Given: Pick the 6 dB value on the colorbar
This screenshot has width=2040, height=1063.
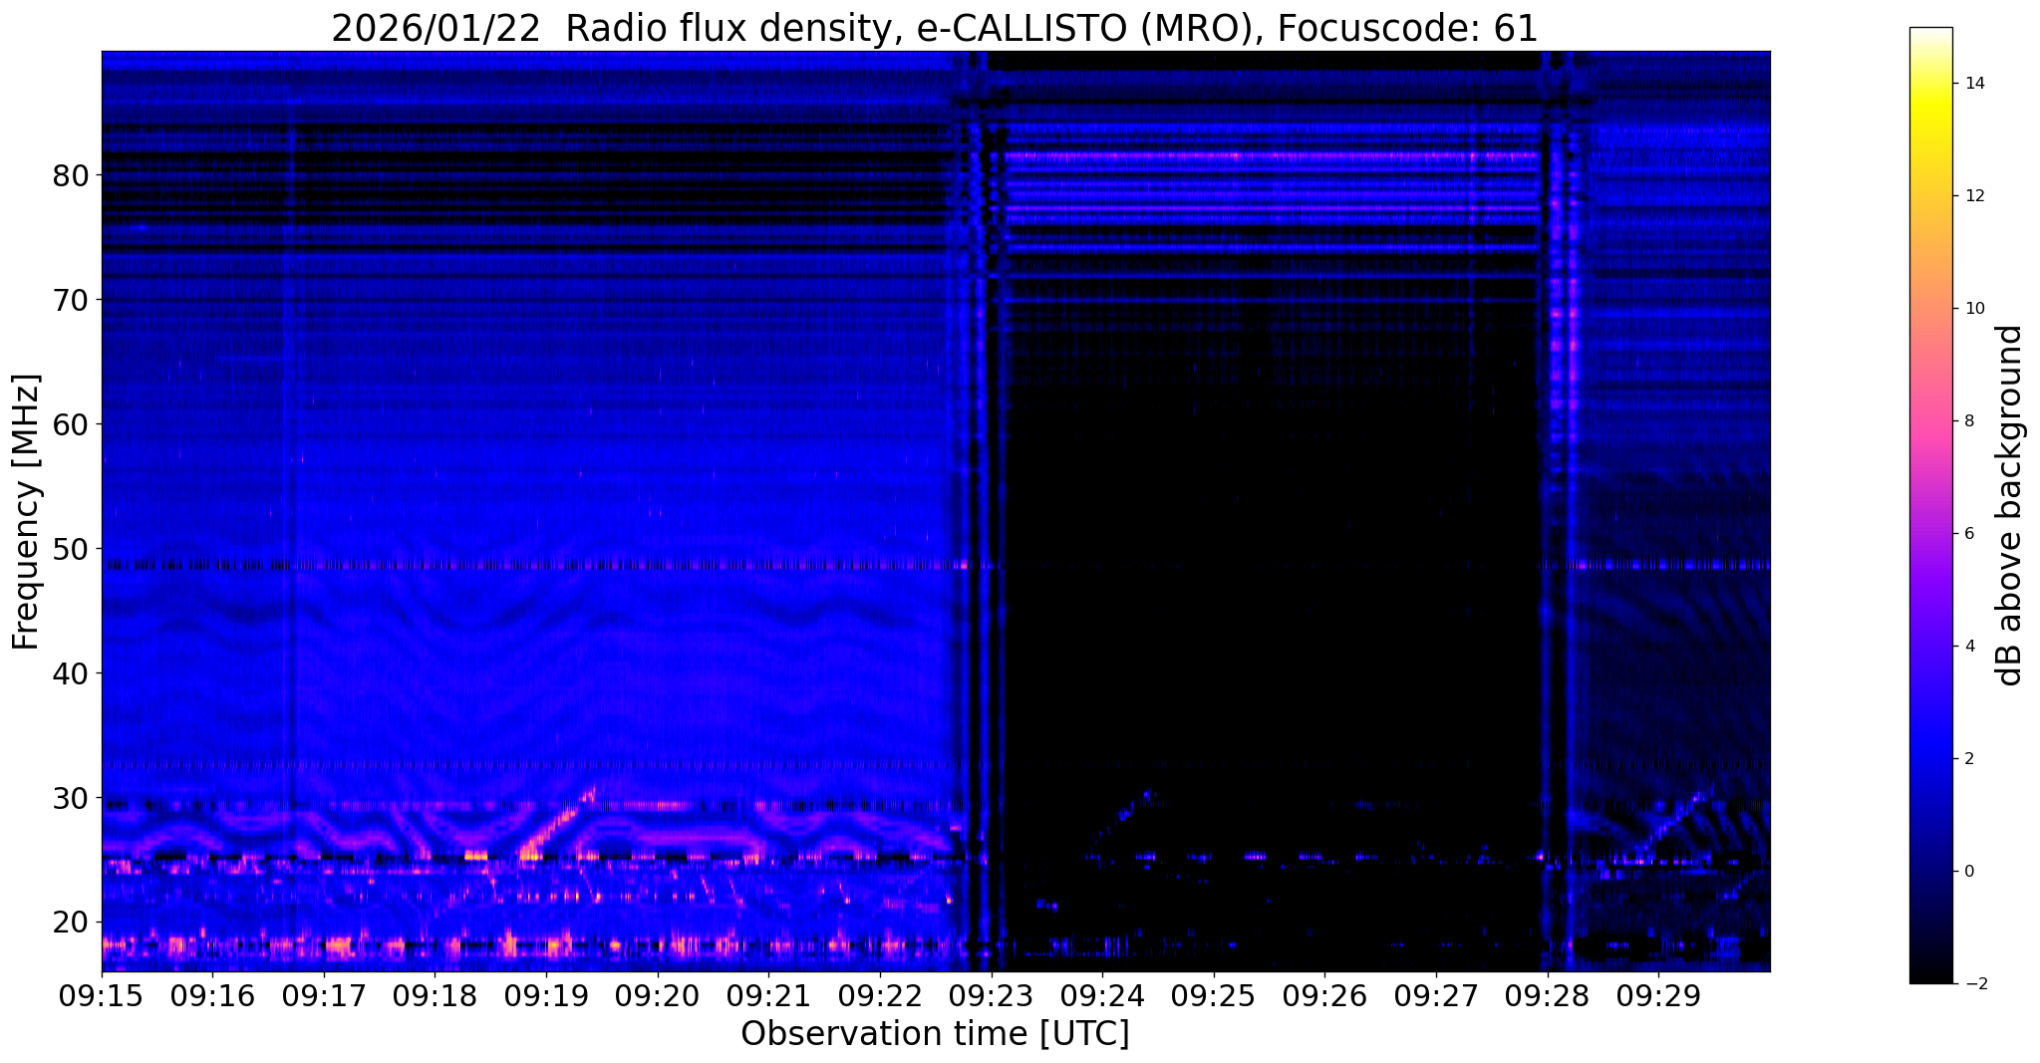Looking at the screenshot, I should (1968, 534).
